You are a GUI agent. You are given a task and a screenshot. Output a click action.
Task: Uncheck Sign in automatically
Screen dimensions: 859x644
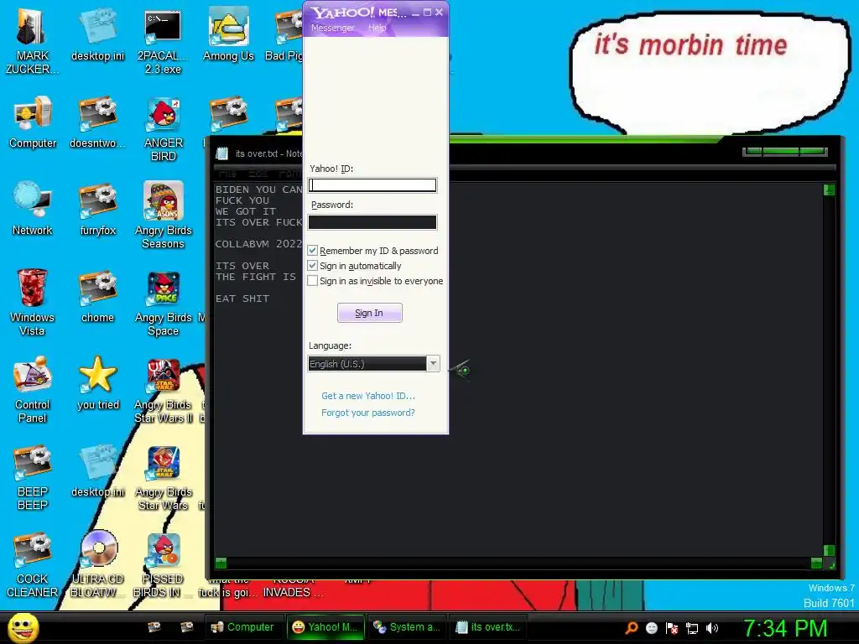[312, 266]
